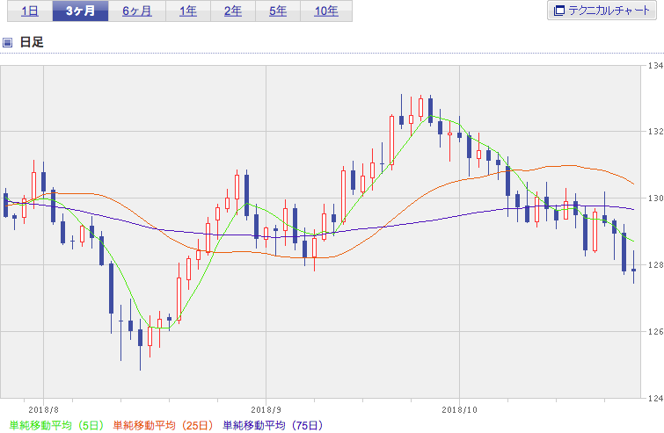This screenshot has width=664, height=433.
Task: Click the 日足 heading text
Action: 32,42
